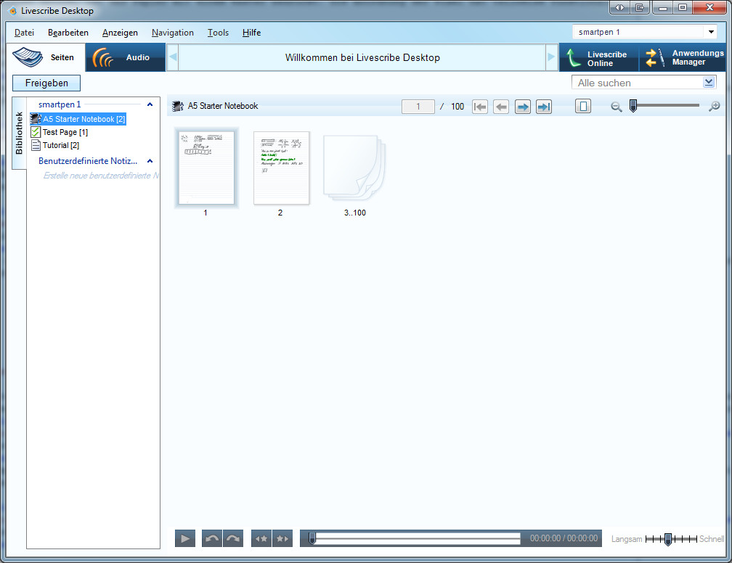Open the Datei menu
732x563 pixels.
click(x=24, y=33)
